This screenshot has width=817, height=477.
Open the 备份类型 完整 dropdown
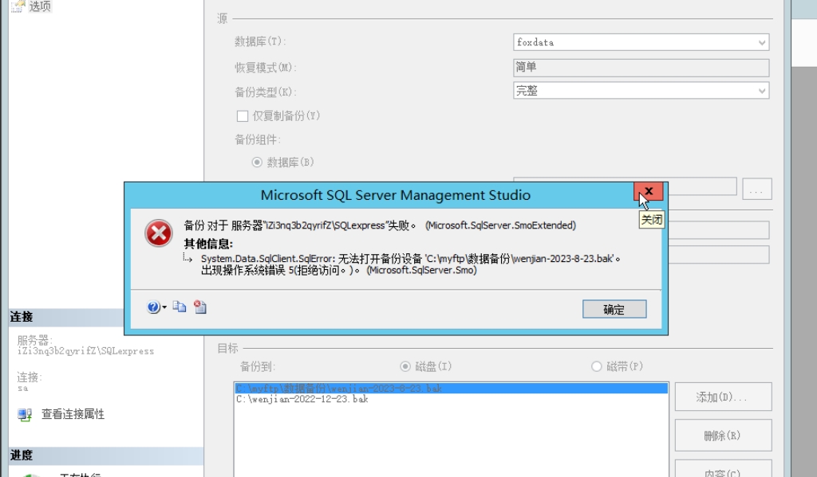[641, 91]
